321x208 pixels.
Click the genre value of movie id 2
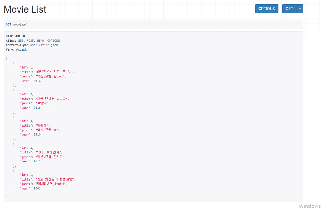(42, 103)
